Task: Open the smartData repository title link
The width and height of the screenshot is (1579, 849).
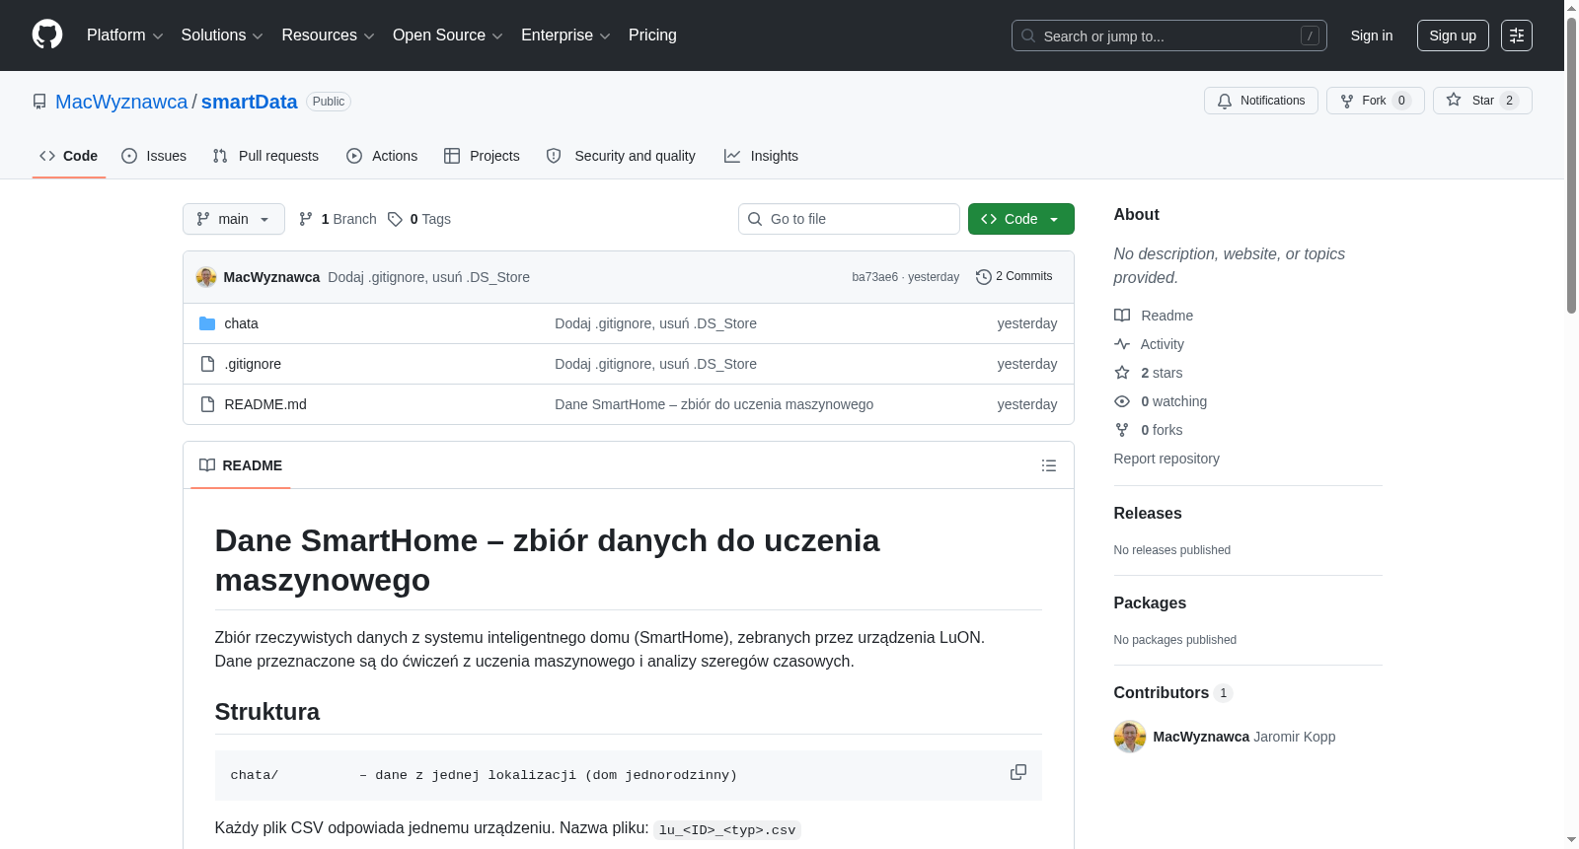Action: click(249, 102)
